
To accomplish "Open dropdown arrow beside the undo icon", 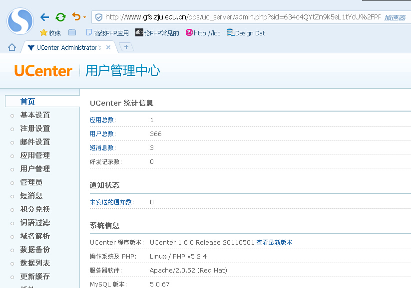I will pos(84,17).
